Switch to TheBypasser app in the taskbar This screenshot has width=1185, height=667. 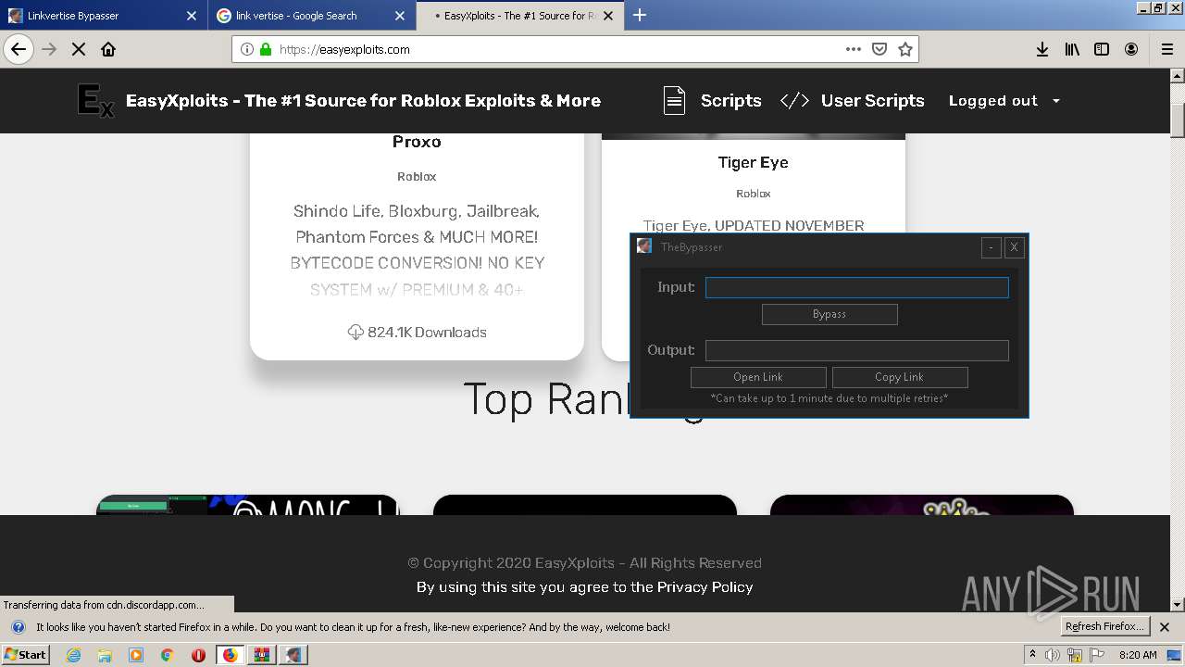pyautogui.click(x=293, y=655)
